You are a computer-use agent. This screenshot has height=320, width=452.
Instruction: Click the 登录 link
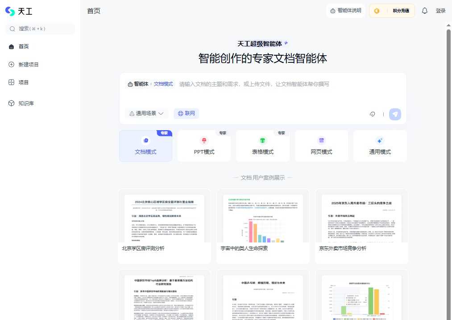(x=440, y=11)
